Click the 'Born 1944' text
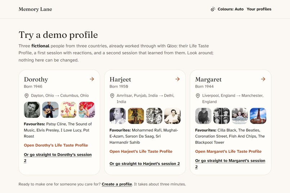Image resolution: width=290 pixels, height=193 pixels. click(204, 86)
